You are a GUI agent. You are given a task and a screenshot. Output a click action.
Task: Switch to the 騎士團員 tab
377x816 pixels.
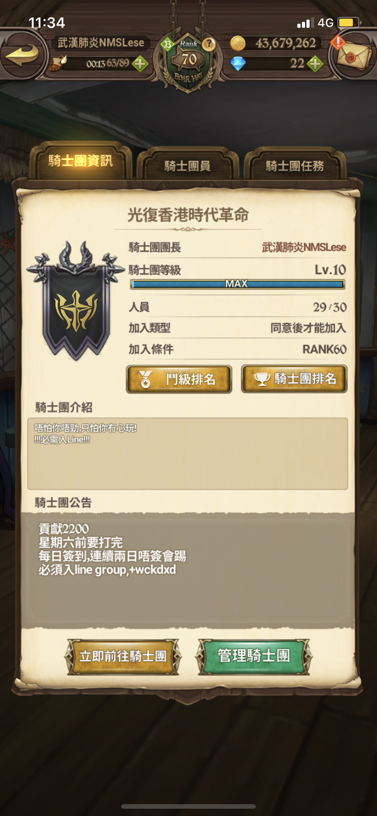click(188, 166)
